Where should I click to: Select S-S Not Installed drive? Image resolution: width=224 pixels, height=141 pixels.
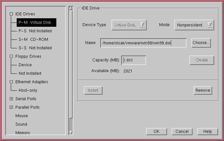click(x=35, y=48)
